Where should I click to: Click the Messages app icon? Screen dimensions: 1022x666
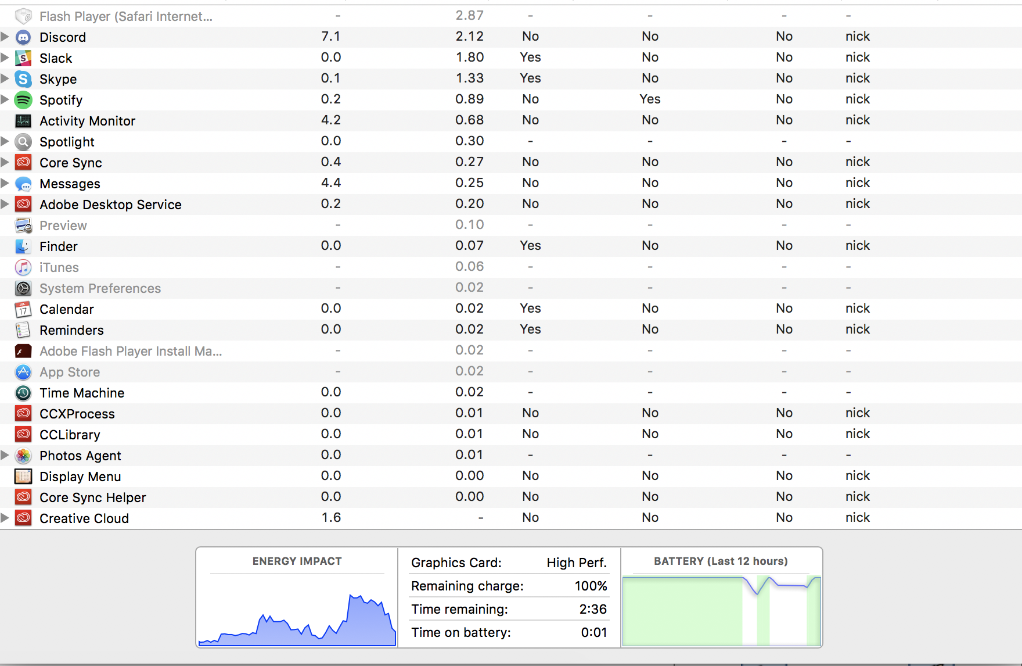(23, 184)
